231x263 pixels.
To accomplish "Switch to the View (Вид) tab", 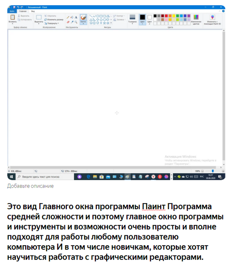I will click(33, 11).
